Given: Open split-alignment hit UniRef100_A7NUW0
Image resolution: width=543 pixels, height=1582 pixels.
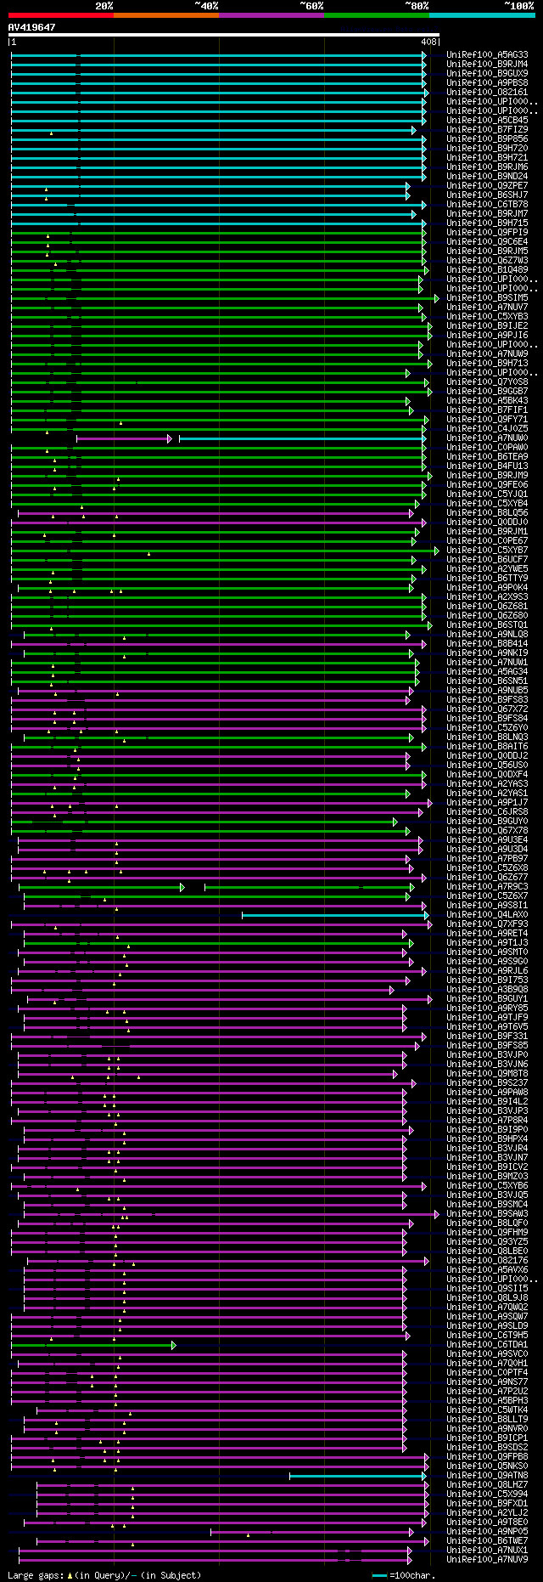Looking at the screenshot, I should (x=487, y=438).
